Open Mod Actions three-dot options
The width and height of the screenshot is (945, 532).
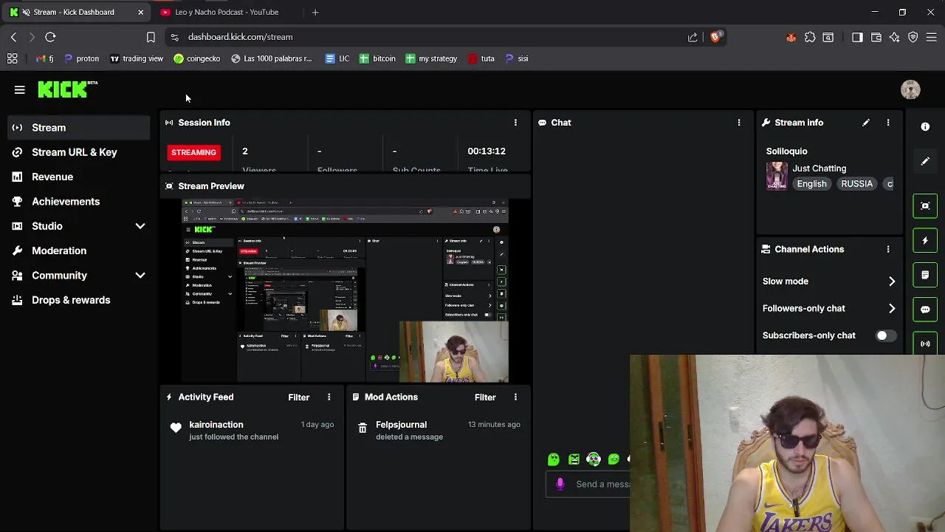[x=515, y=398]
